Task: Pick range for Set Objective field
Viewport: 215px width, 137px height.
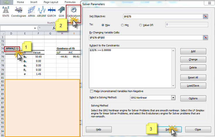Action: point(205,16)
